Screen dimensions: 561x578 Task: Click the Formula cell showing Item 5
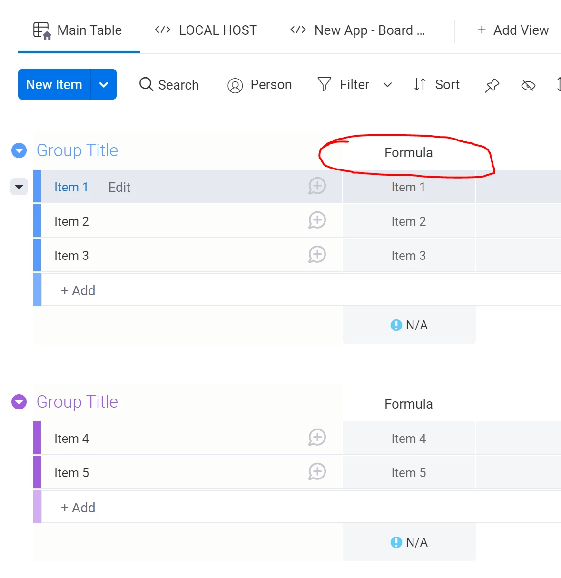click(x=409, y=473)
